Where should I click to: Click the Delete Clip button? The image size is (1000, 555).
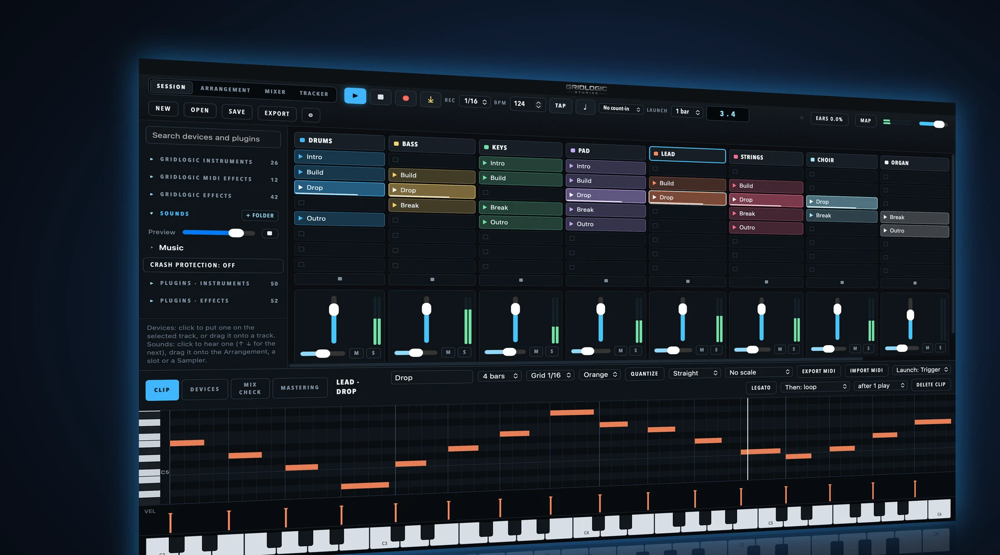tap(931, 385)
